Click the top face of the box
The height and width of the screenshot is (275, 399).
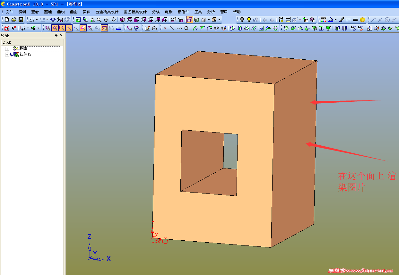tap(236, 68)
